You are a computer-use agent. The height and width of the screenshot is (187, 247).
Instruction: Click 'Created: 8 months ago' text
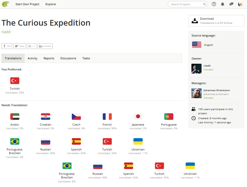pos(212,118)
